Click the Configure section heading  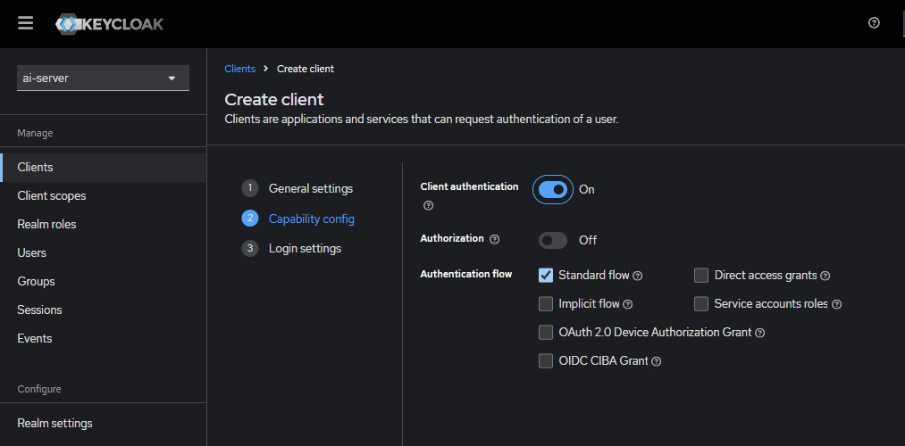click(39, 389)
